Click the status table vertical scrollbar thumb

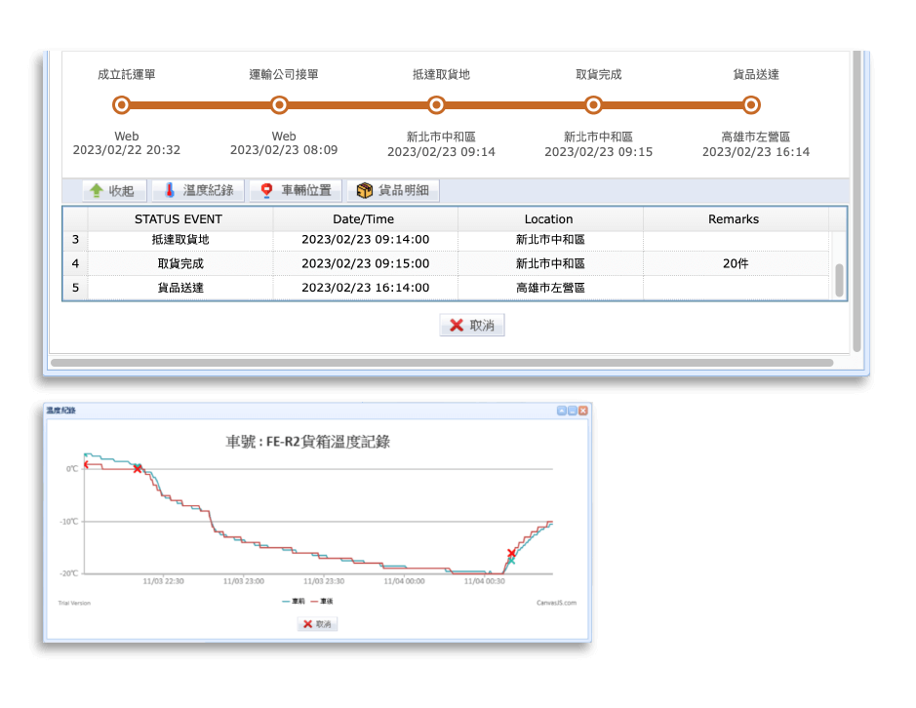(x=839, y=280)
